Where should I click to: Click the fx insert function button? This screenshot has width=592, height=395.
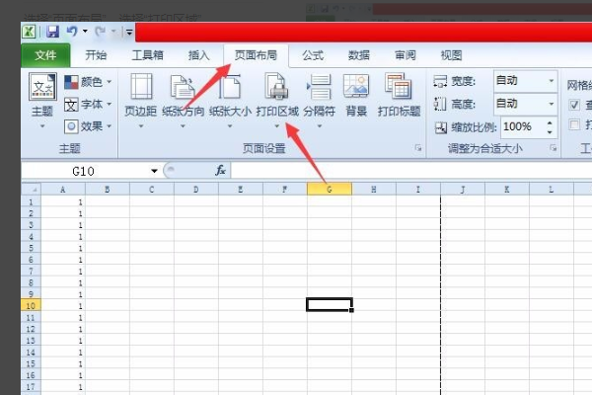click(220, 171)
